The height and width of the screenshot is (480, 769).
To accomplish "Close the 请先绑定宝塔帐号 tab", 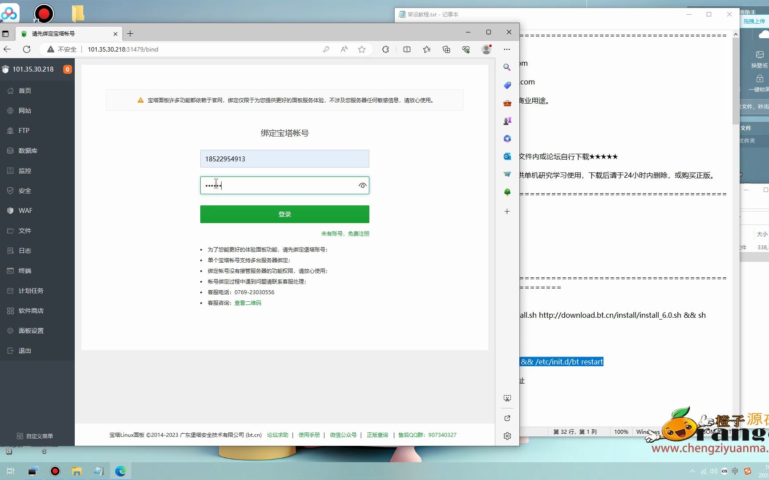I will pyautogui.click(x=115, y=34).
